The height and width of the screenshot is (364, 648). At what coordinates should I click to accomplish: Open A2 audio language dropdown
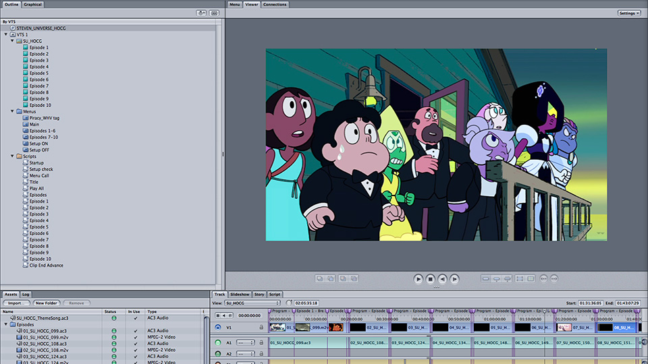245,354
